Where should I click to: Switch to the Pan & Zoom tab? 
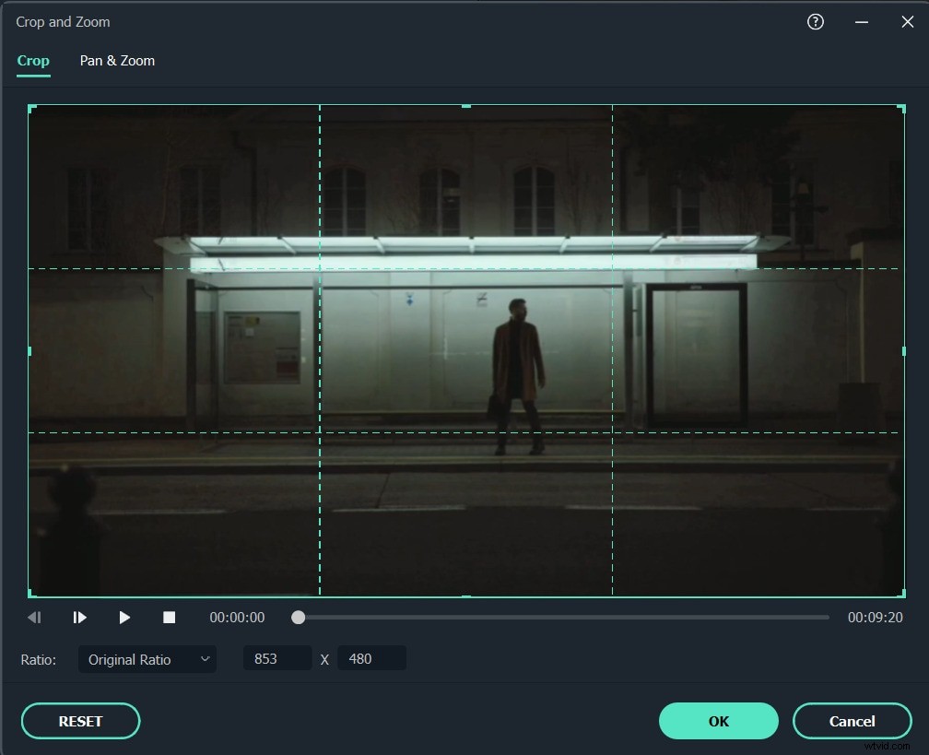(x=117, y=60)
